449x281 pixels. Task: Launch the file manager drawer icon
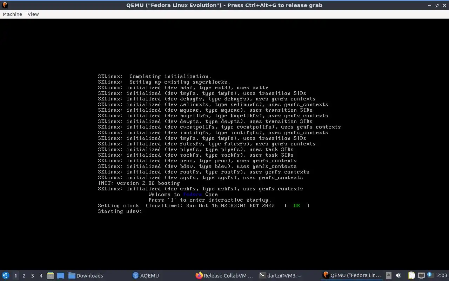(50, 275)
